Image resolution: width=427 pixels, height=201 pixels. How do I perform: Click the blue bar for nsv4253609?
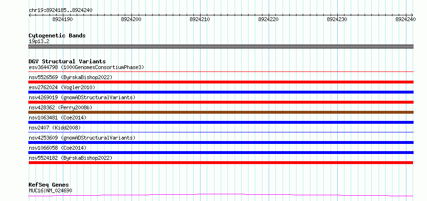coord(221,142)
